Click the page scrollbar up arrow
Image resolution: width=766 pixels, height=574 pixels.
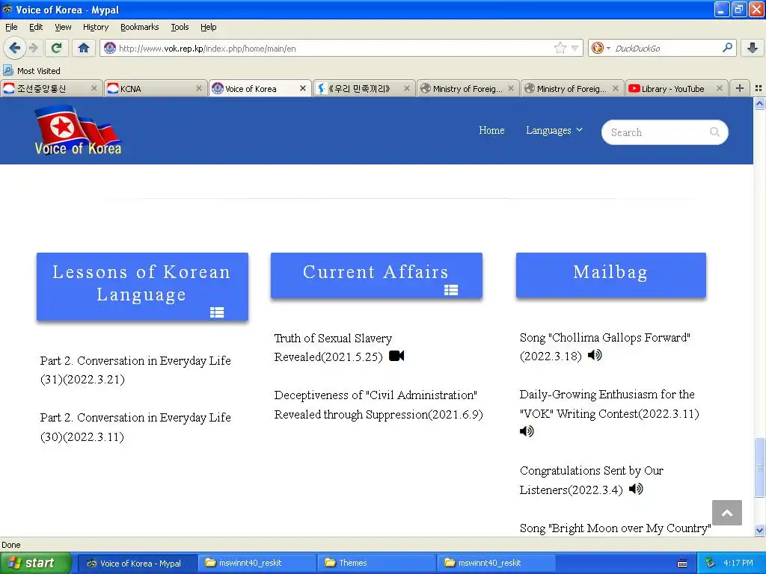point(759,103)
